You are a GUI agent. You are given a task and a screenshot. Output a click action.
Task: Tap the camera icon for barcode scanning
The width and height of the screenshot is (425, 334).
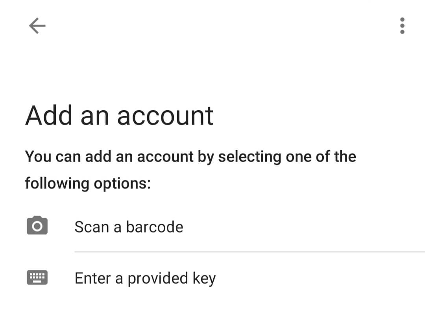[37, 225]
